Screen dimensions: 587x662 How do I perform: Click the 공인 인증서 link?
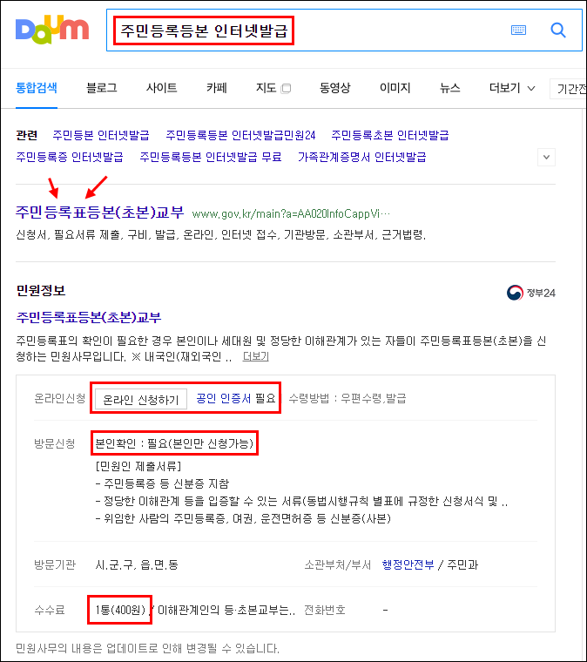click(223, 398)
